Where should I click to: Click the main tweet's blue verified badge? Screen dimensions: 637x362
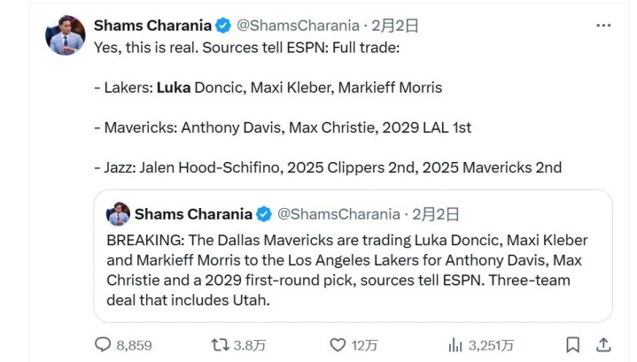[x=222, y=26]
